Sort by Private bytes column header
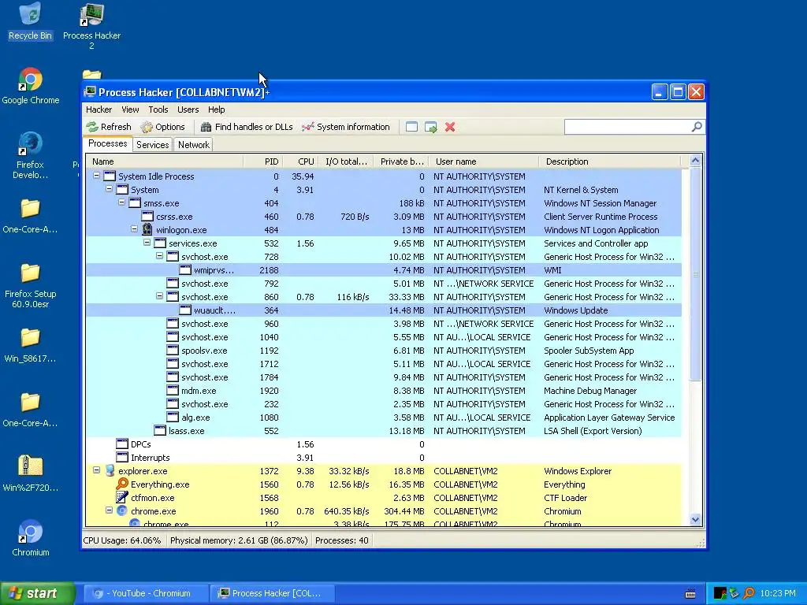807x605 pixels. 401,161
